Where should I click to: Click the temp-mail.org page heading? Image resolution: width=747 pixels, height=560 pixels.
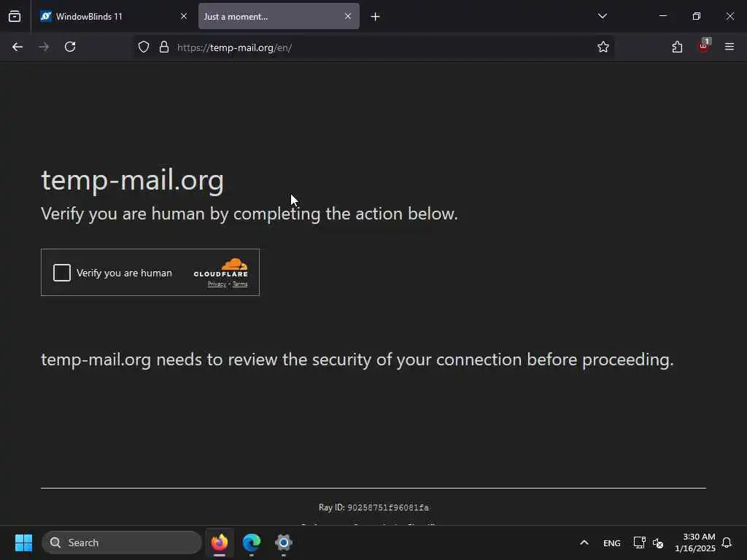tap(133, 180)
